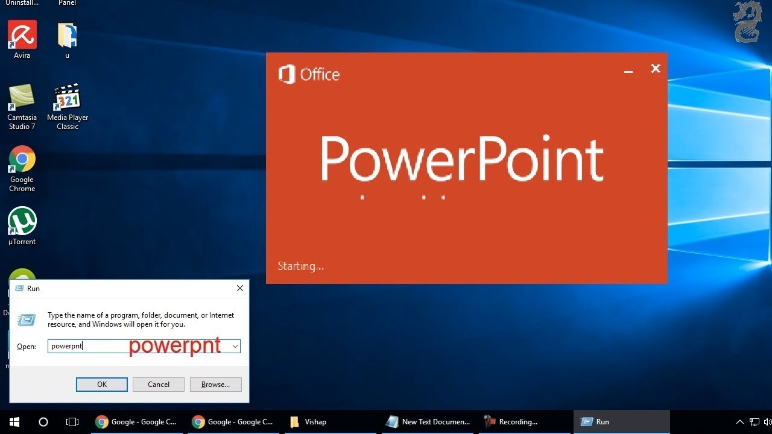Open the volume icon in system tray

point(768,422)
